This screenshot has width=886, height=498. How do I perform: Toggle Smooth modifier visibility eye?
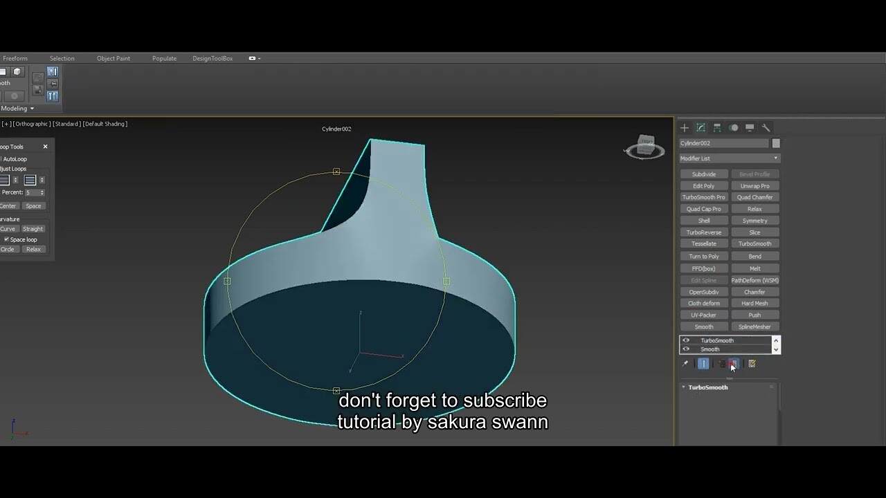click(x=686, y=349)
